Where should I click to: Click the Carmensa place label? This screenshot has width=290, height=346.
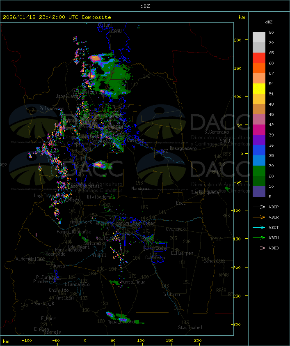[155, 258]
